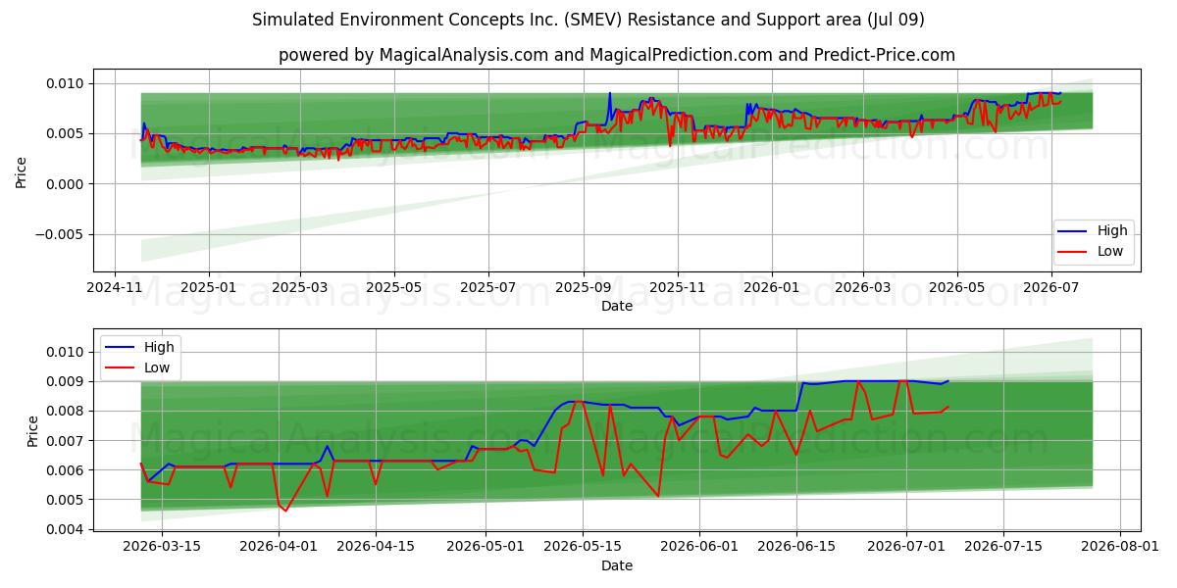Click the top chart −0.005 price tick
Viewport: 1177px width, 588px height.
(61, 234)
